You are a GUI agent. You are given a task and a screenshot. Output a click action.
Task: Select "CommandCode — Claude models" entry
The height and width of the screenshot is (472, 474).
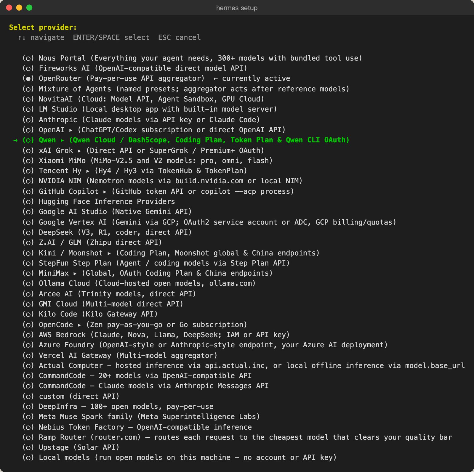click(145, 386)
